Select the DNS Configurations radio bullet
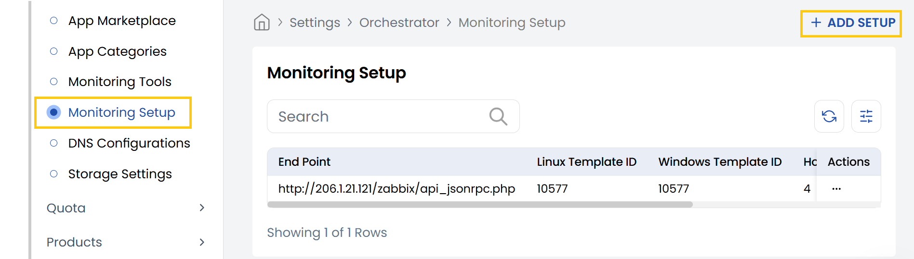 (x=54, y=143)
